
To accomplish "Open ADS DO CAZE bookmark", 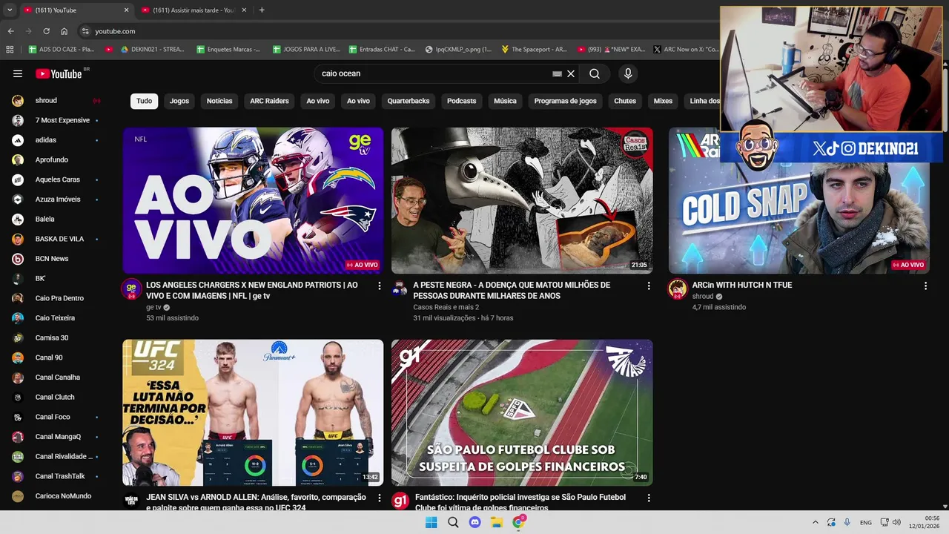I will (x=62, y=50).
